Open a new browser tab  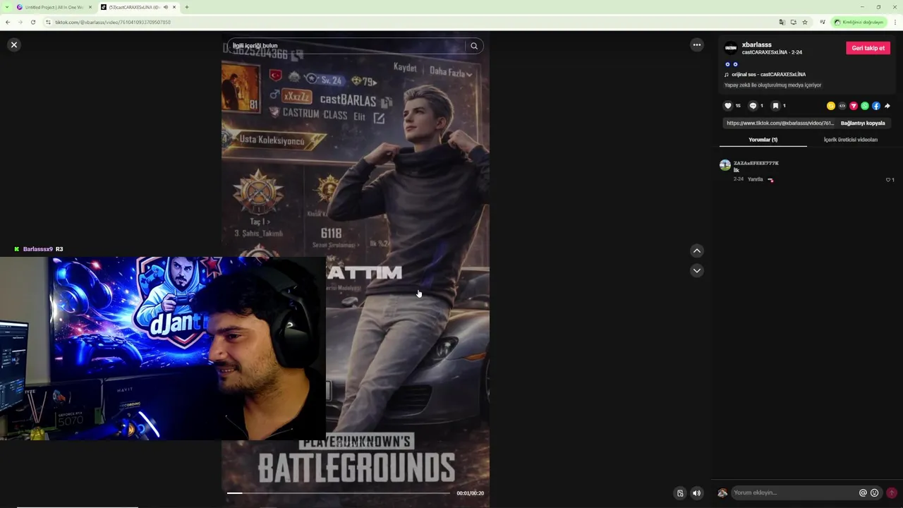(x=187, y=7)
